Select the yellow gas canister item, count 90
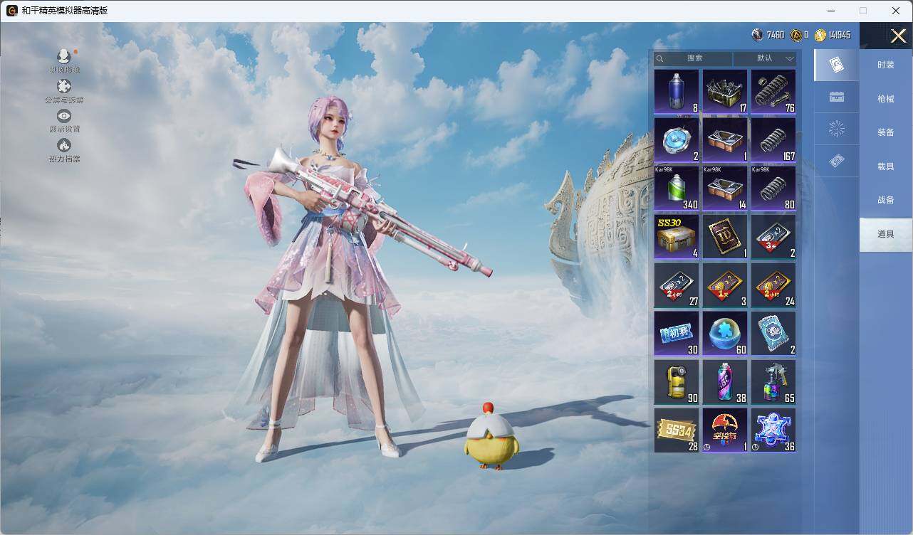This screenshot has width=913, height=535. pos(677,382)
